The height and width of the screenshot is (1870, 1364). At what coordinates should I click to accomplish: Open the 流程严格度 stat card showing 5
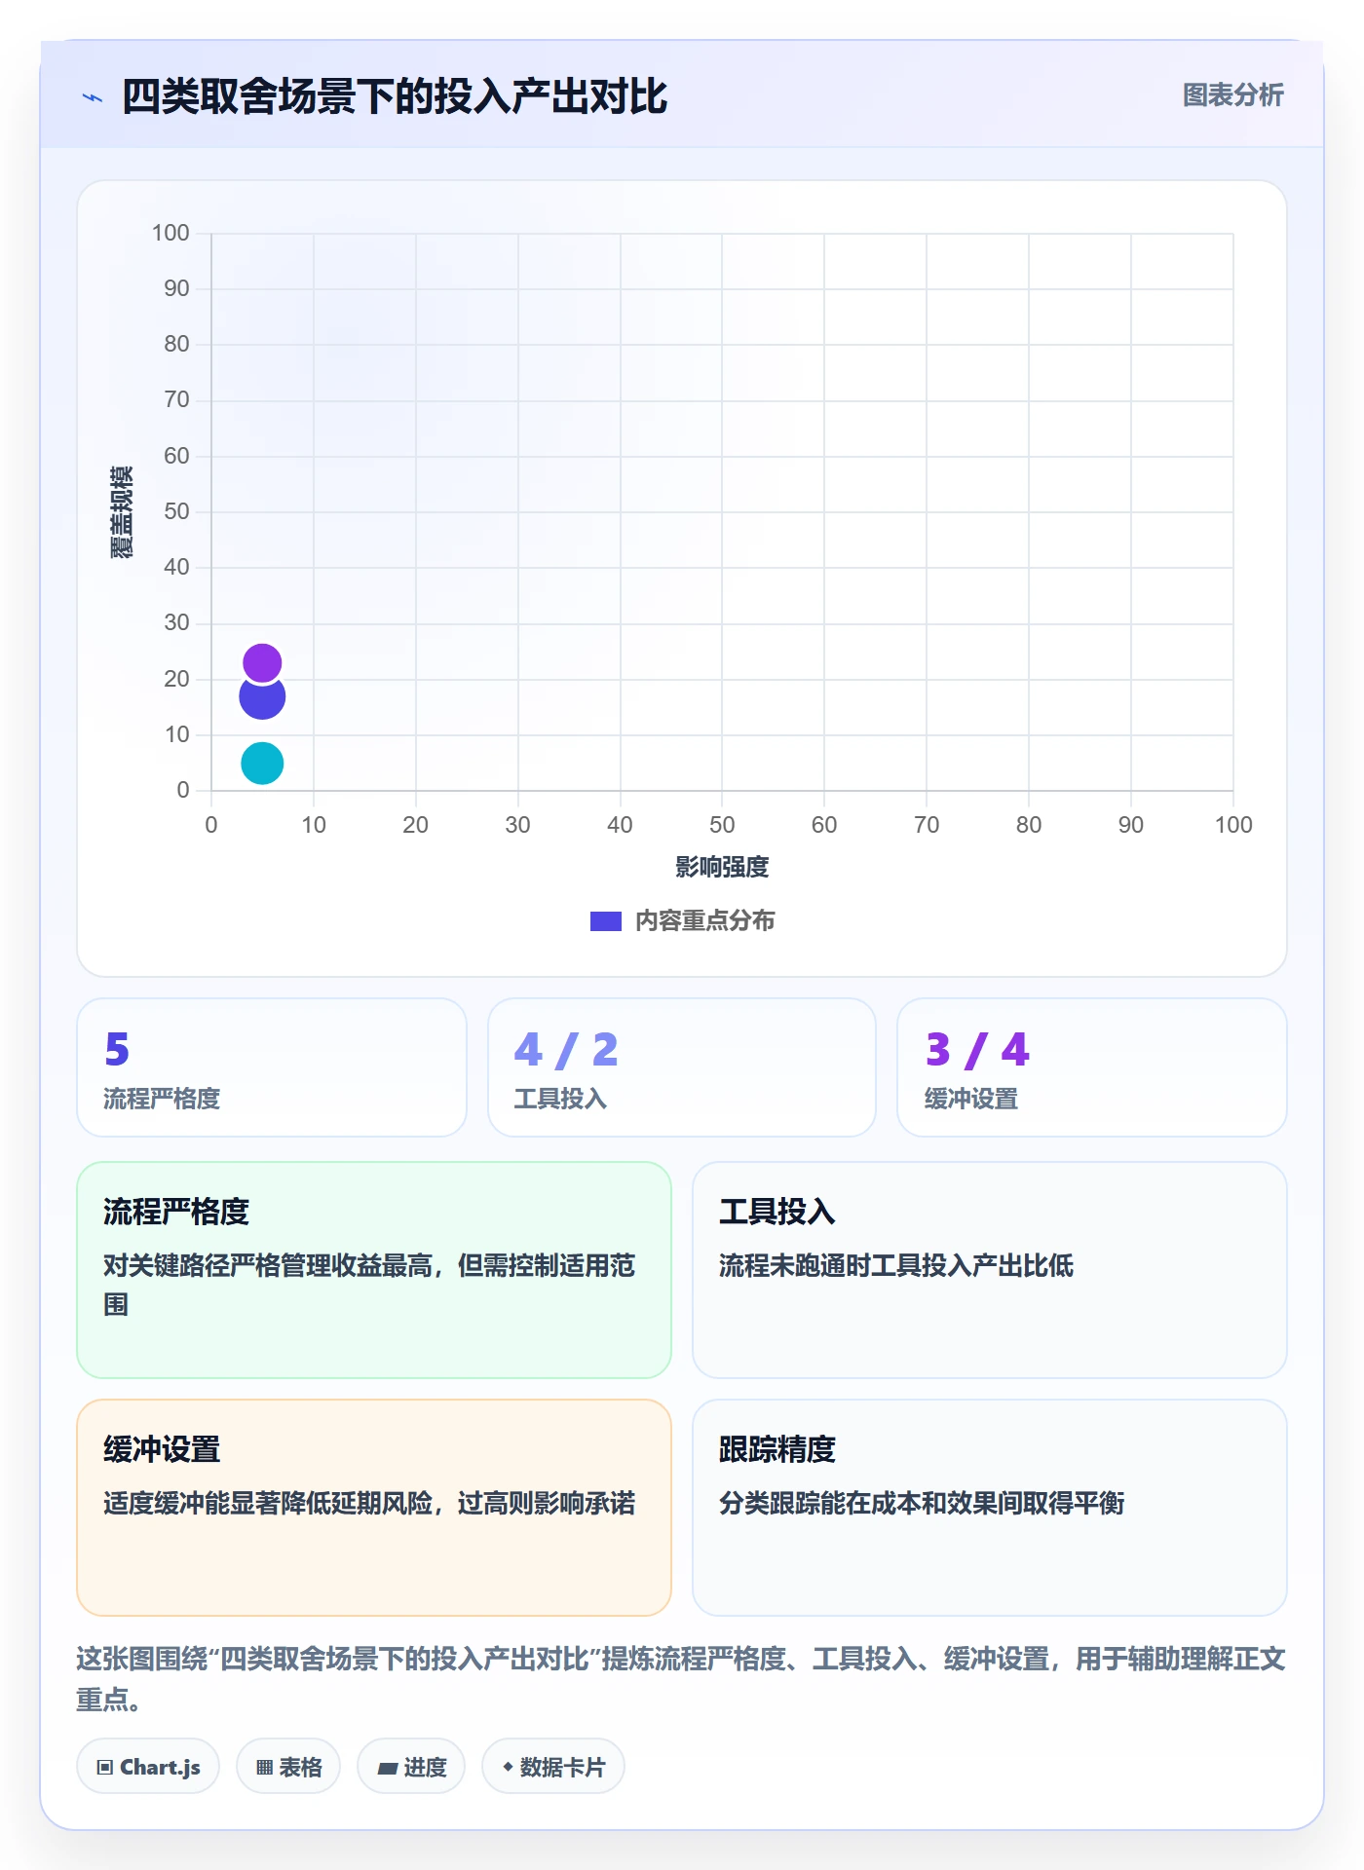click(272, 1067)
